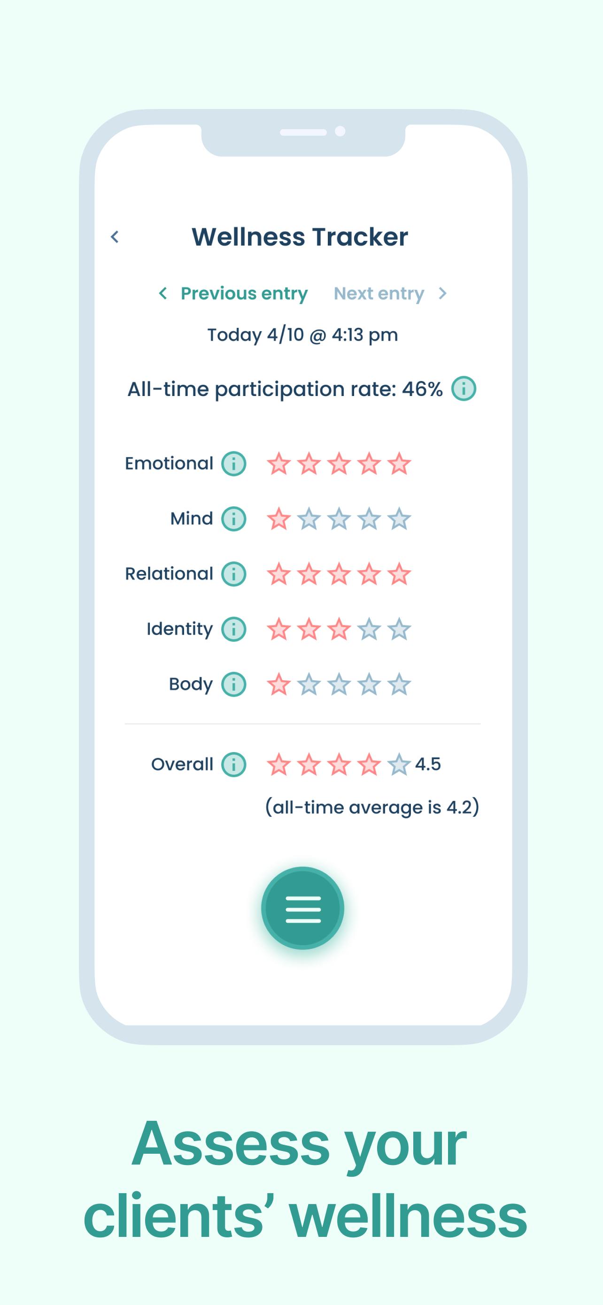
Task: Select fifth star in Relational row
Action: click(x=399, y=574)
